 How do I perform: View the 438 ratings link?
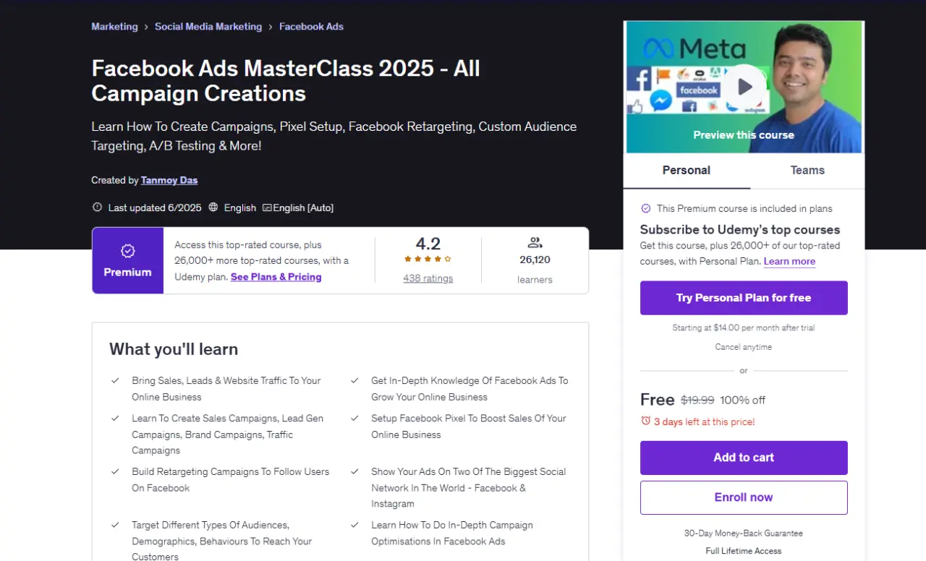point(428,278)
